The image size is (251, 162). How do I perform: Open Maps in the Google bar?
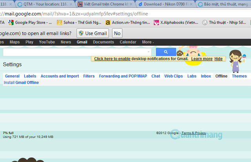pyautogui.click(x=15, y=42)
